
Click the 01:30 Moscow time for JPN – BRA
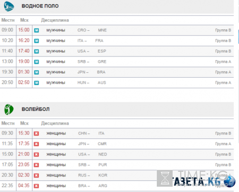(24, 72)
